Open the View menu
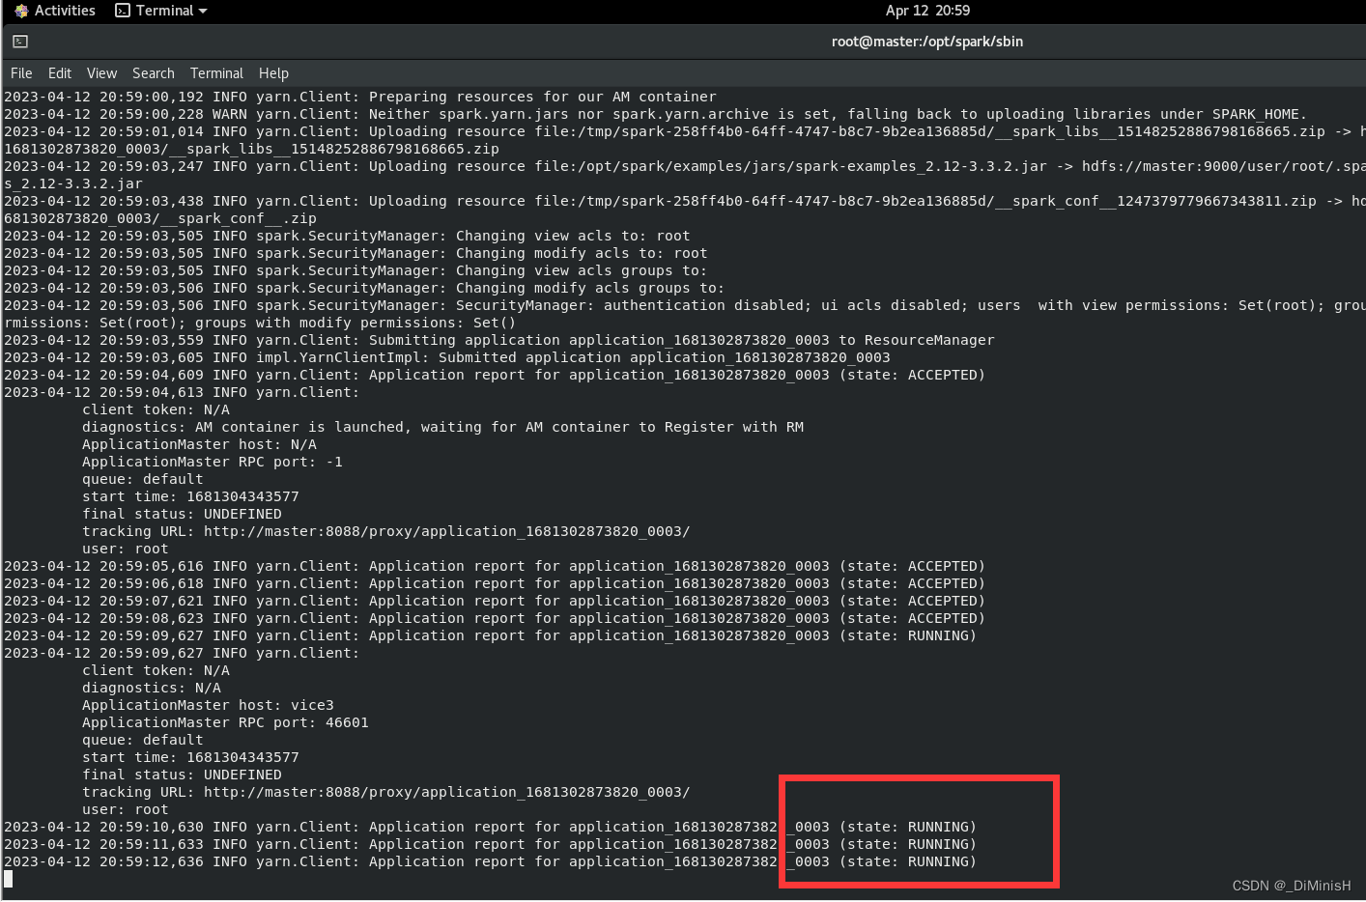 [101, 73]
